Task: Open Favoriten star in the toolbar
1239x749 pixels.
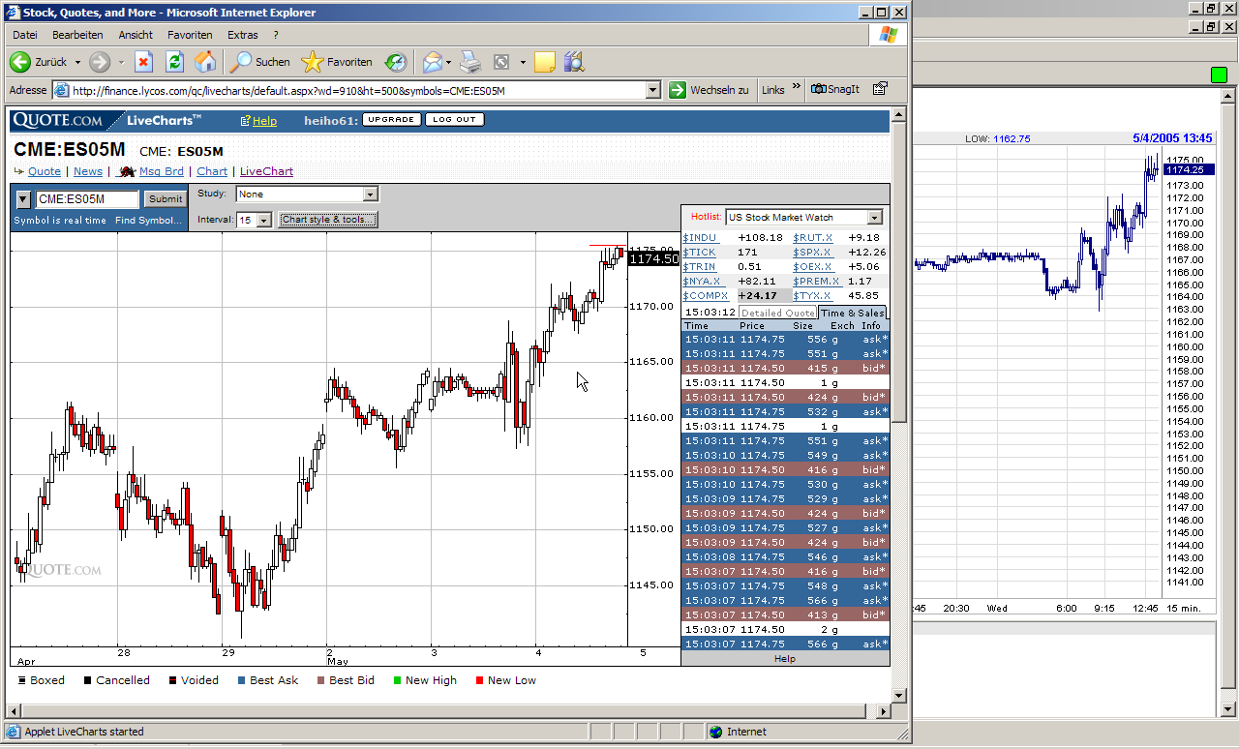Action: pyautogui.click(x=312, y=62)
